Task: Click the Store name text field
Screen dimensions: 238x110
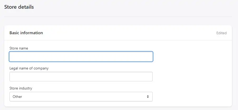Action: click(81, 57)
